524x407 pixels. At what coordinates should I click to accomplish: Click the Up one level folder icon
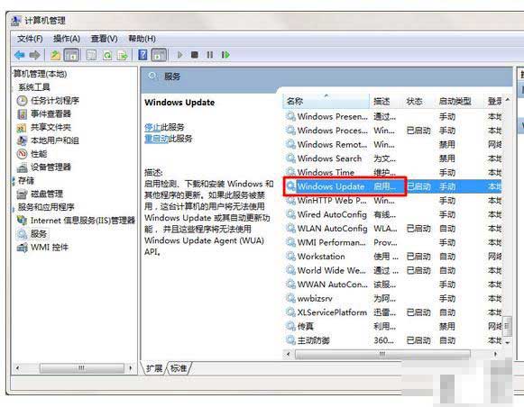pos(55,55)
